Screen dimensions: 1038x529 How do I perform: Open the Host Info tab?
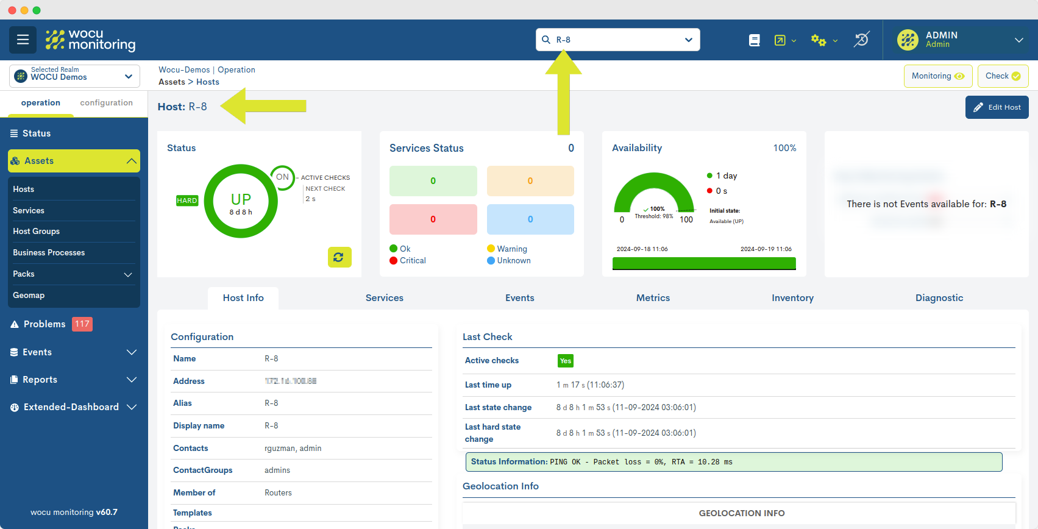(x=243, y=298)
